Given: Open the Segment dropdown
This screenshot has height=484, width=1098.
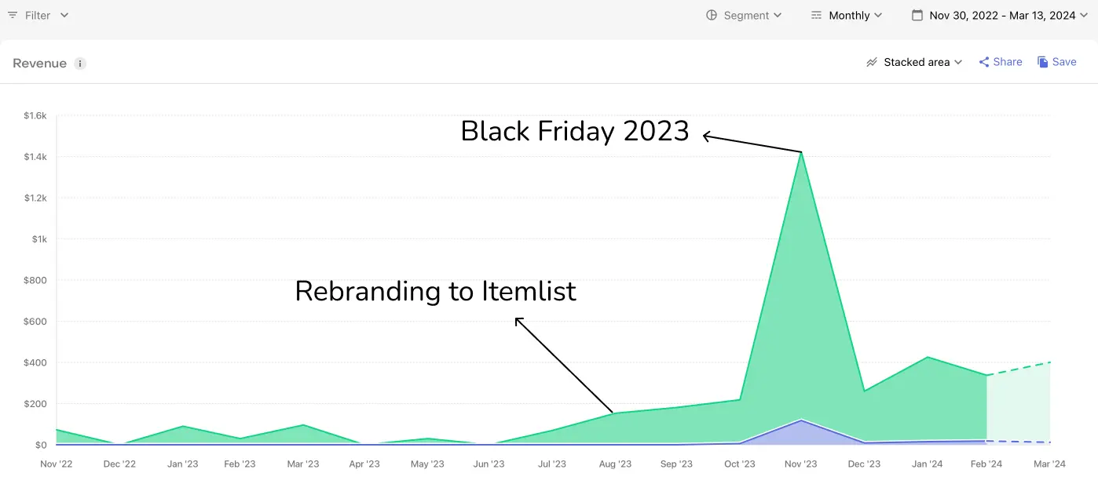Looking at the screenshot, I should click(x=744, y=15).
